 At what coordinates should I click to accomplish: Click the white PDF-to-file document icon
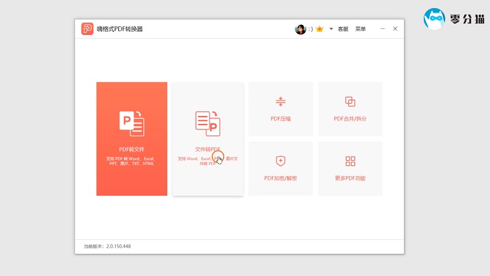click(x=132, y=123)
